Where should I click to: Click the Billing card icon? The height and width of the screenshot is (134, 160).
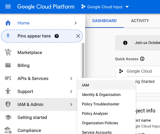click(8, 65)
